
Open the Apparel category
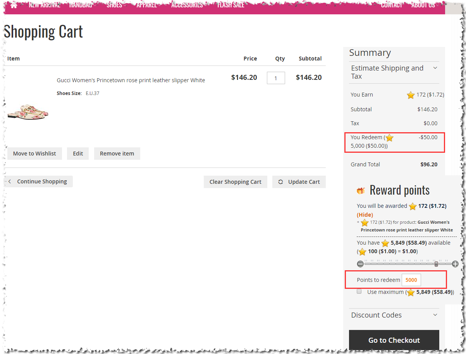146,5
